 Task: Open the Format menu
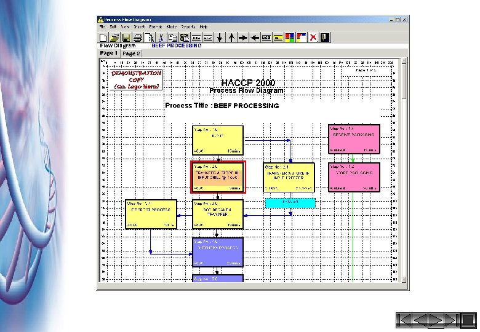pyautogui.click(x=156, y=26)
